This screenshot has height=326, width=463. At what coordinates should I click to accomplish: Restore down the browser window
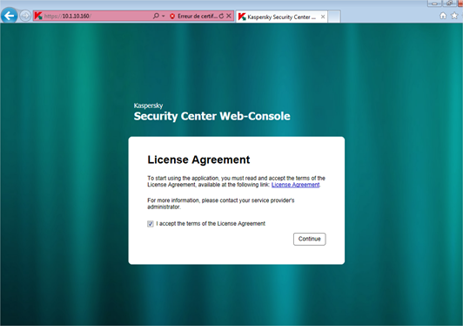pyautogui.click(x=449, y=3)
